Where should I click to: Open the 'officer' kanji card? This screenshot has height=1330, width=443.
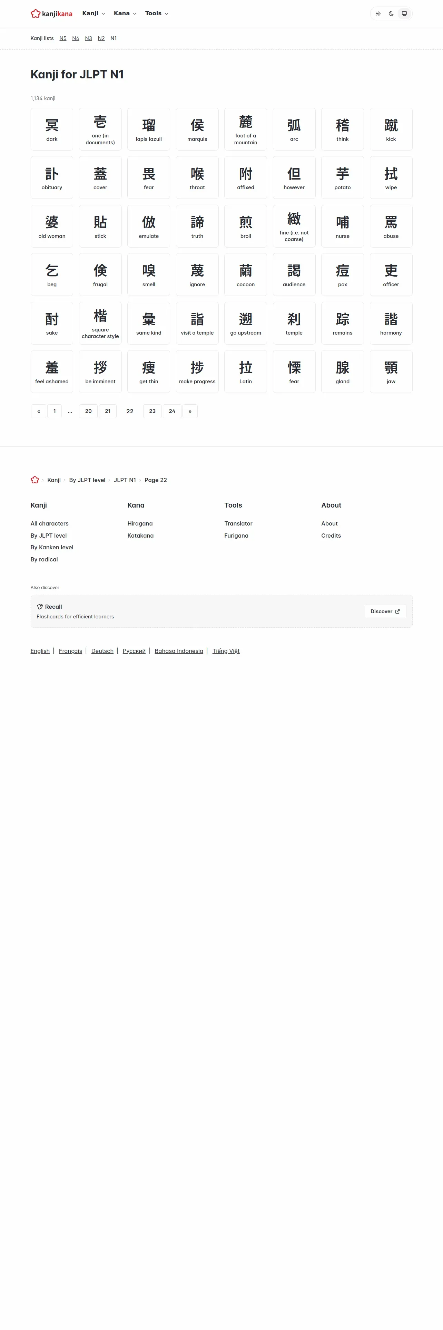[391, 275]
